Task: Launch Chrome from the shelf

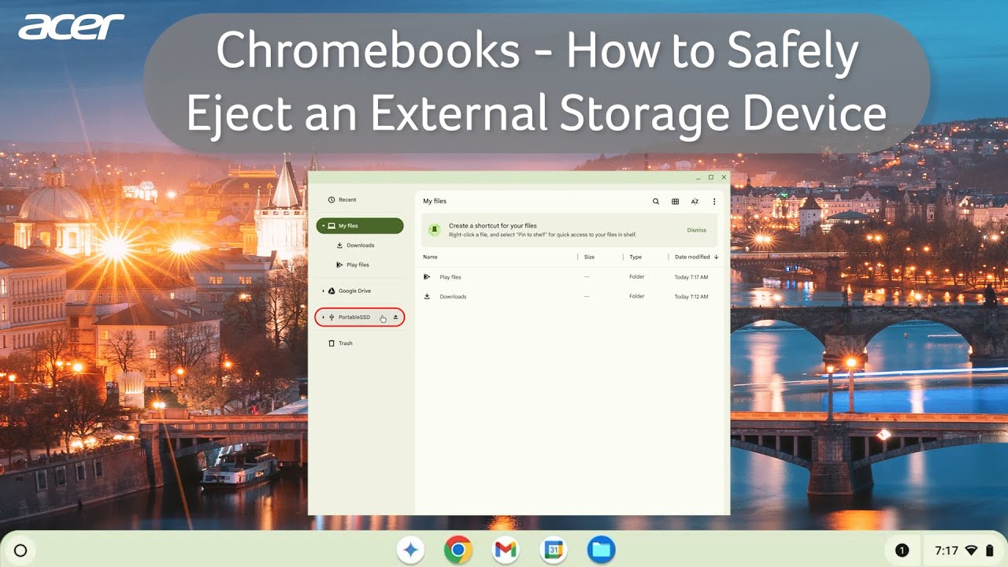Action: point(458,550)
